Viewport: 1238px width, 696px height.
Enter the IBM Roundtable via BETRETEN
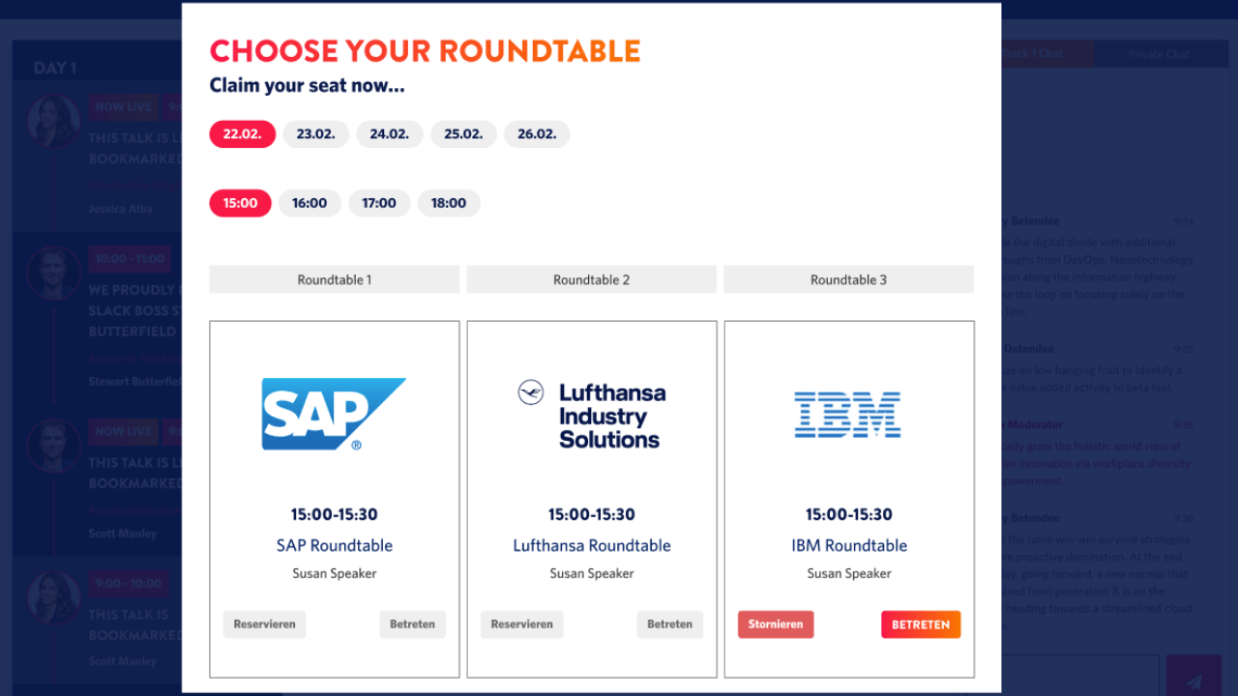(921, 624)
